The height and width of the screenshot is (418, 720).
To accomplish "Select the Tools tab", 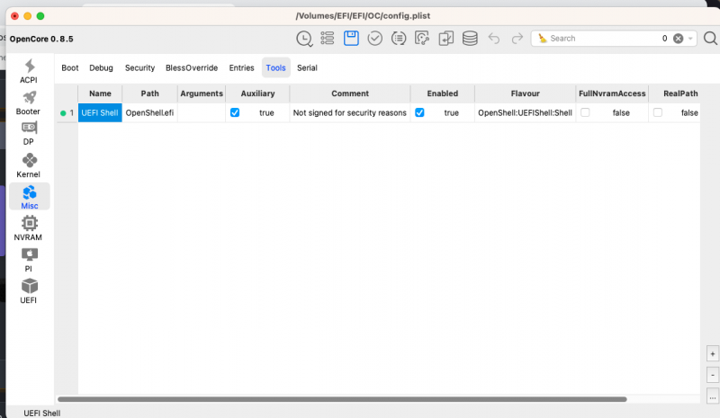I will point(276,68).
